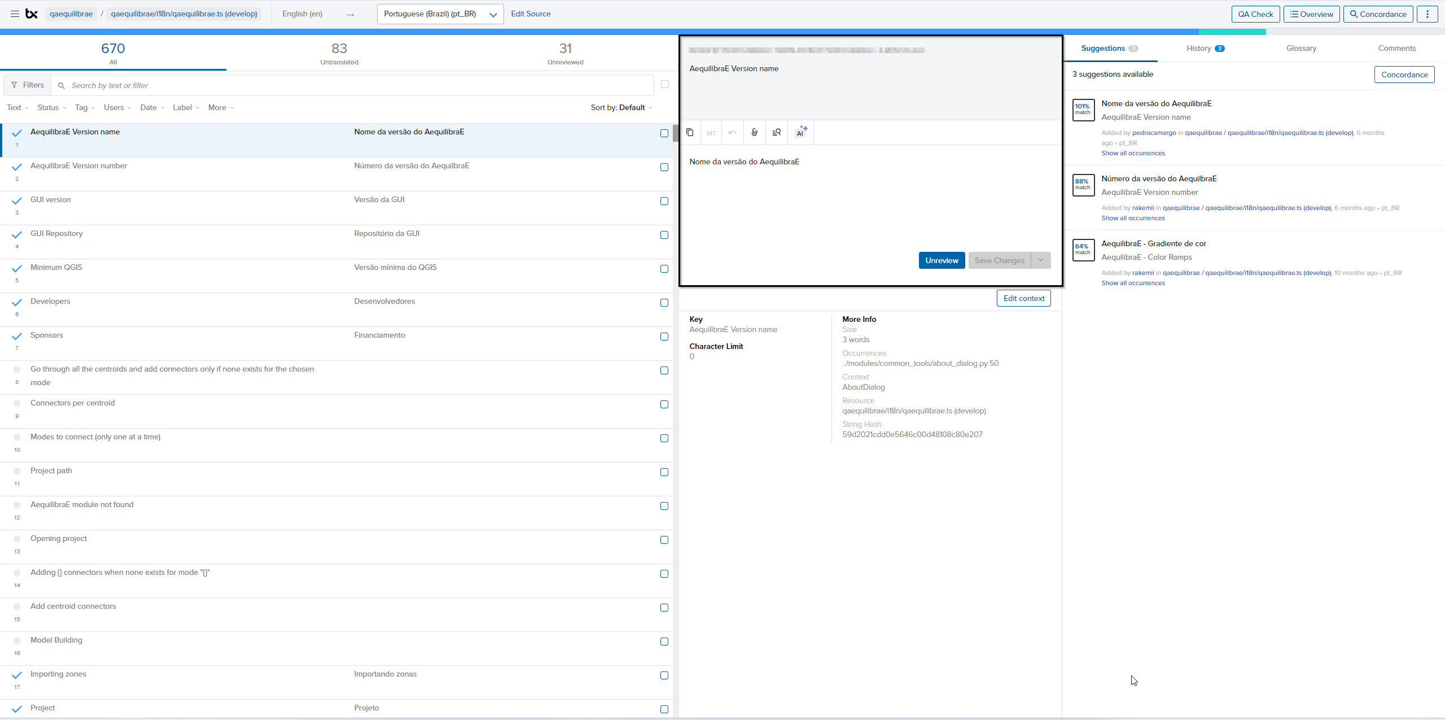The width and height of the screenshot is (1445, 720).
Task: Click the Filters funnel button
Action: pyautogui.click(x=27, y=85)
